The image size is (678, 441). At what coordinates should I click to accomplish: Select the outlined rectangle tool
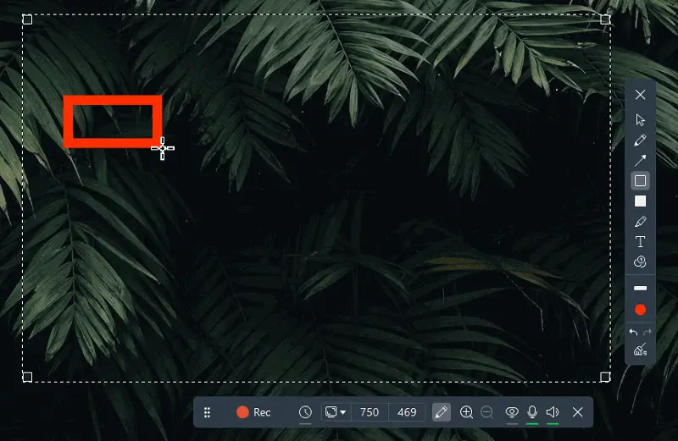pos(640,181)
